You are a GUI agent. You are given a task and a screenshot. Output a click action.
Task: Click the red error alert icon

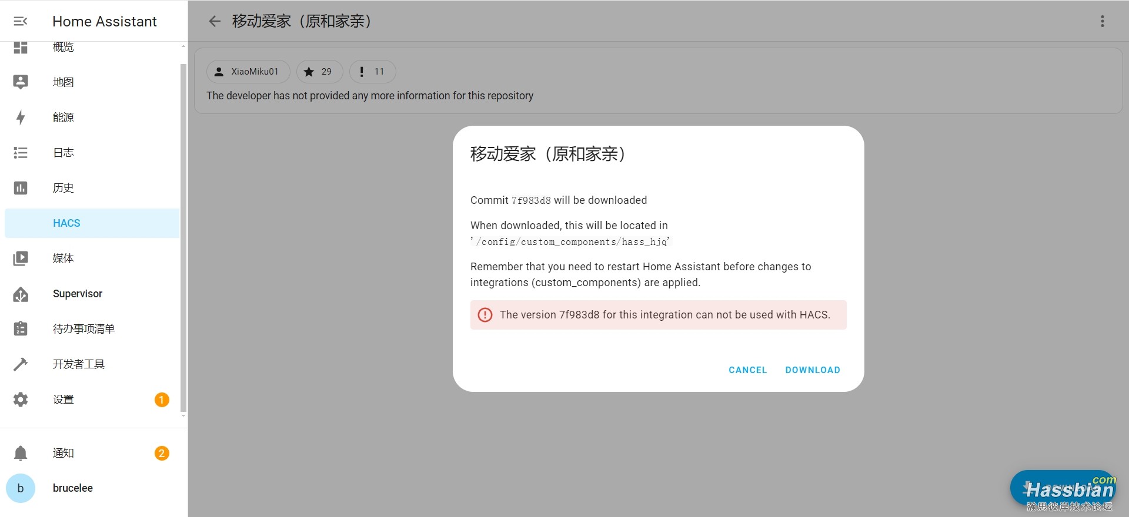pyautogui.click(x=485, y=315)
